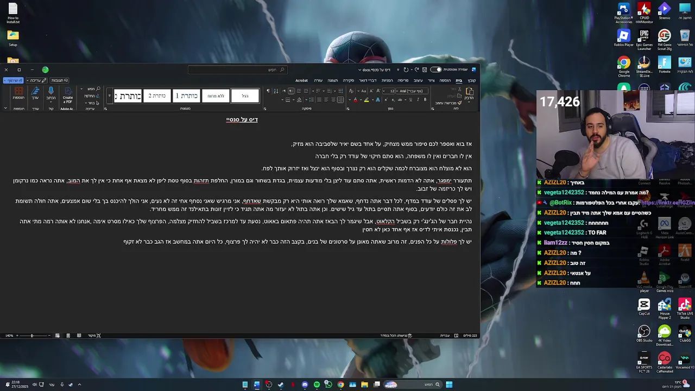Click the 223 מילים word count
The height and width of the screenshot is (391, 695).
[470, 336]
